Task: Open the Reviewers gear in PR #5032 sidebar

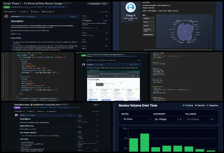Action: 97,115
